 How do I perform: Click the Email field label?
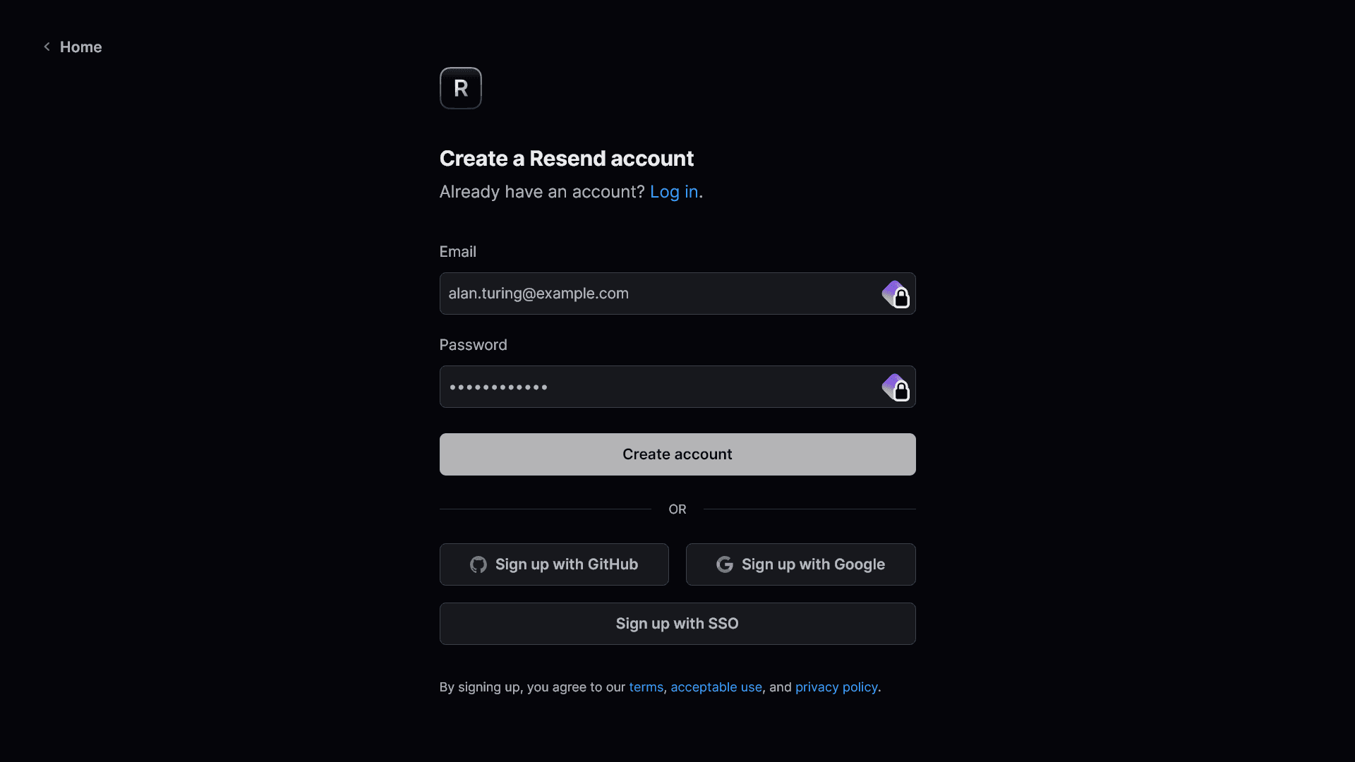(x=458, y=252)
